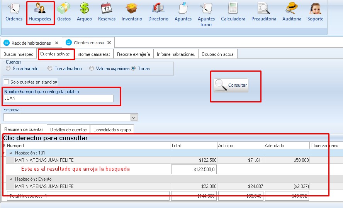Select the Con adeudado radio option
The image size is (343, 208).
(x=50, y=69)
